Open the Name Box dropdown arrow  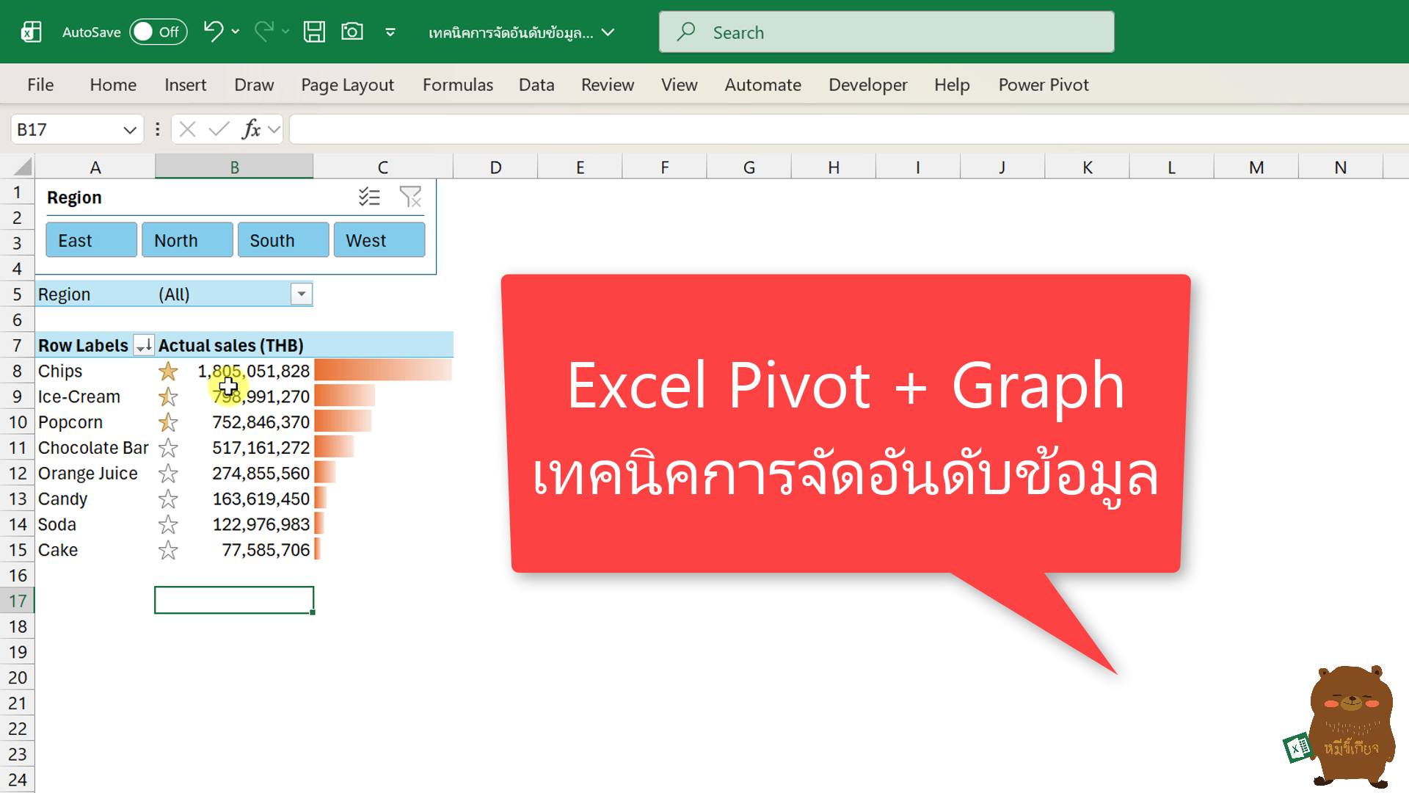pos(130,130)
